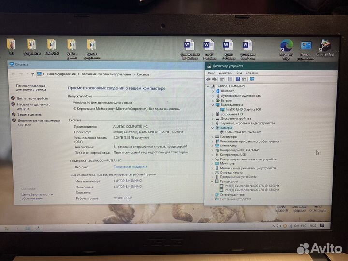Click the help icon in Device Manager toolbar
This screenshot has height=261, width=348.
pyautogui.click(x=238, y=79)
